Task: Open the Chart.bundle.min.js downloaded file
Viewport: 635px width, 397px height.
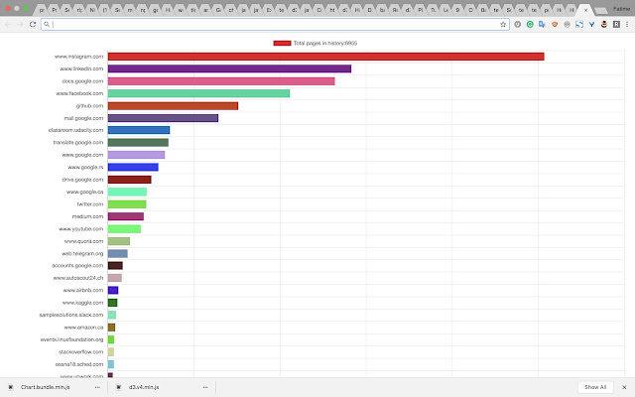Action: (x=46, y=387)
